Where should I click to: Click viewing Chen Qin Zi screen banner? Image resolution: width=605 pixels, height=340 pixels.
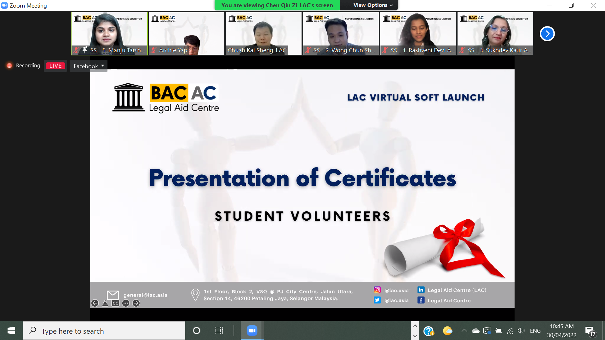click(277, 5)
